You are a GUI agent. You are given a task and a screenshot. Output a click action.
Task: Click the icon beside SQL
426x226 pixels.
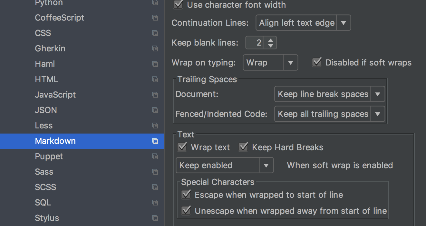point(155,203)
